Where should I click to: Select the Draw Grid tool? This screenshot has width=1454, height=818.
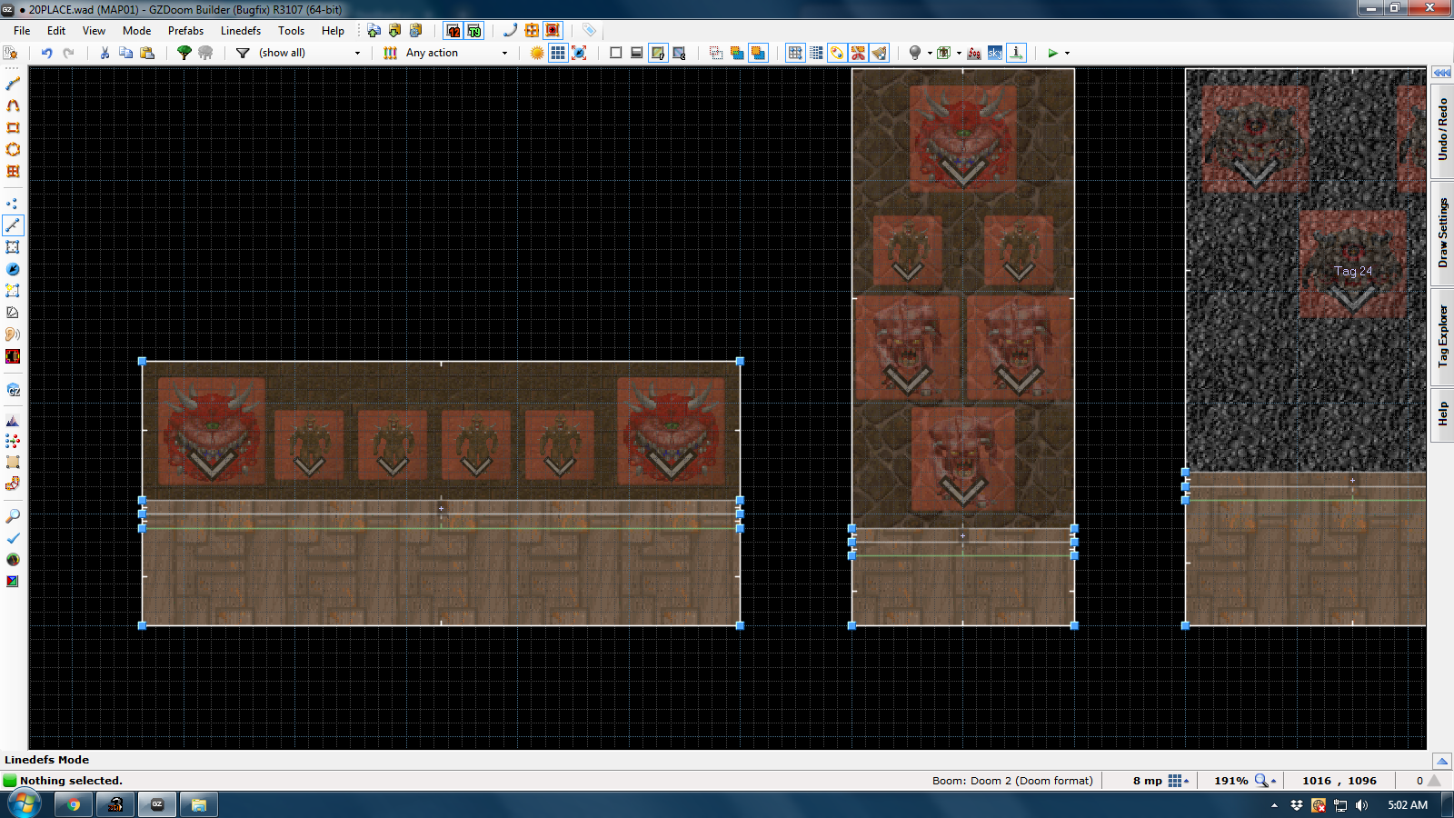tap(13, 171)
